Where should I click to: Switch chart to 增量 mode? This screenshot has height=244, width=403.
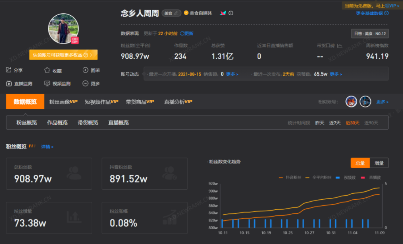point(379,163)
